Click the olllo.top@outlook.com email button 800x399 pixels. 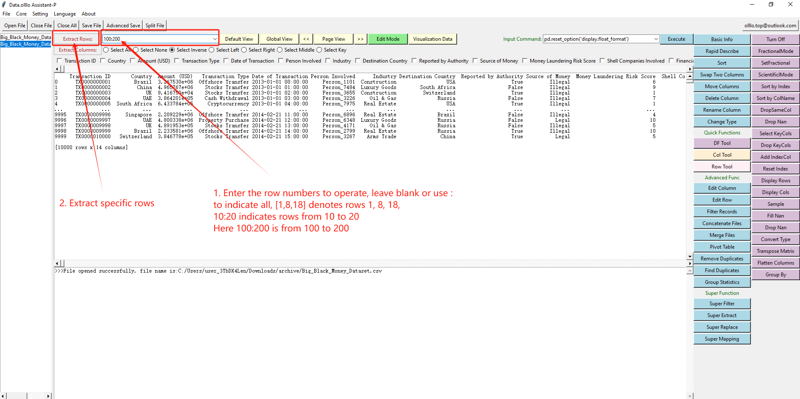[x=770, y=26]
